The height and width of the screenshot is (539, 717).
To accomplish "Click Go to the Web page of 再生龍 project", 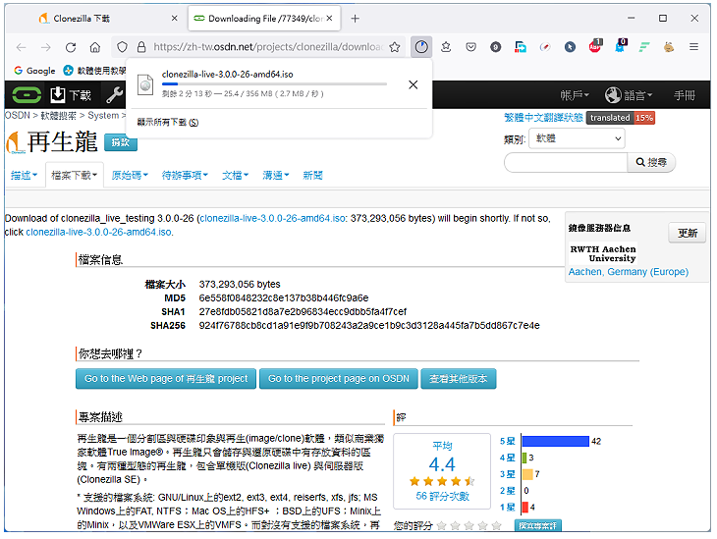I will (x=166, y=379).
